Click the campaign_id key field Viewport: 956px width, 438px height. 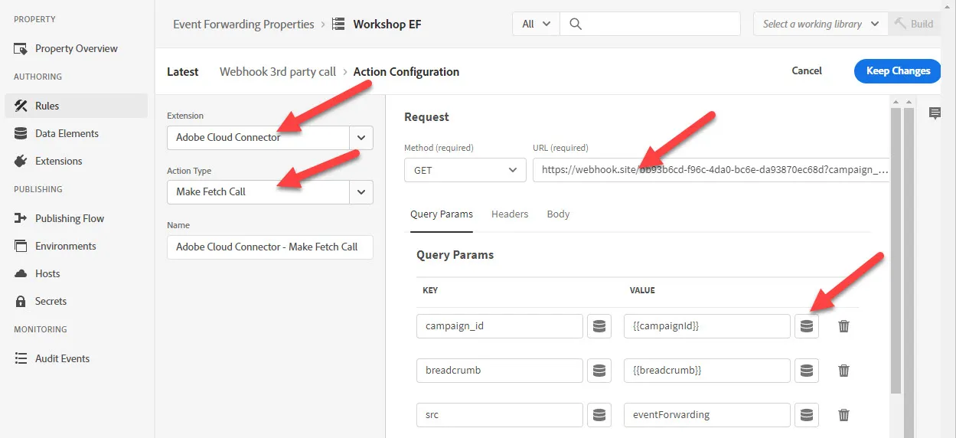click(x=500, y=326)
